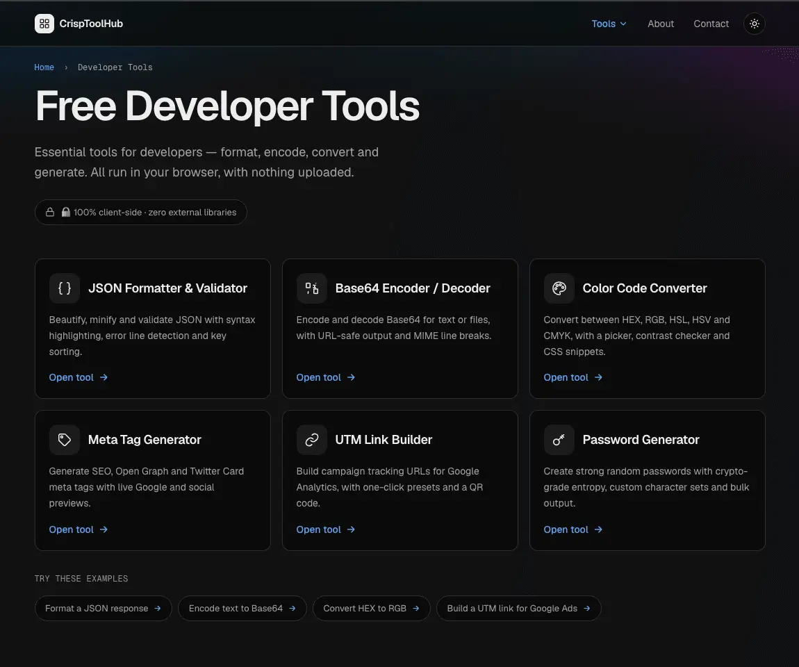Click Open tool under the Color Code Converter card
The width and height of the screenshot is (799, 667).
click(x=573, y=377)
